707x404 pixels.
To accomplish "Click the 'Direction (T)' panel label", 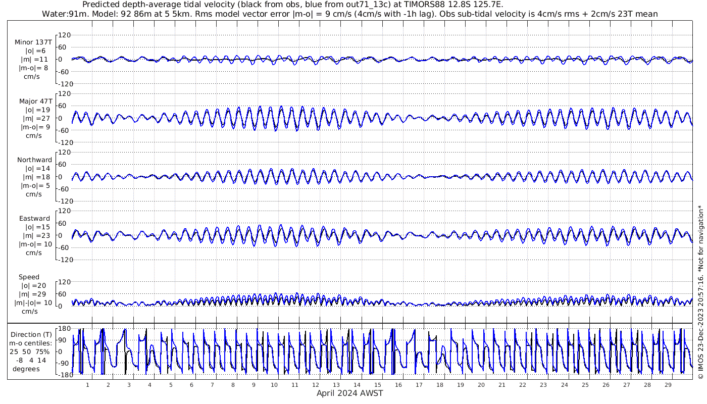I will click(31, 335).
